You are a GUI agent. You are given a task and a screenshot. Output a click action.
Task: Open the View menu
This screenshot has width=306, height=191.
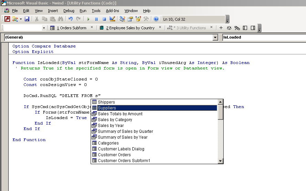tap(39, 11)
